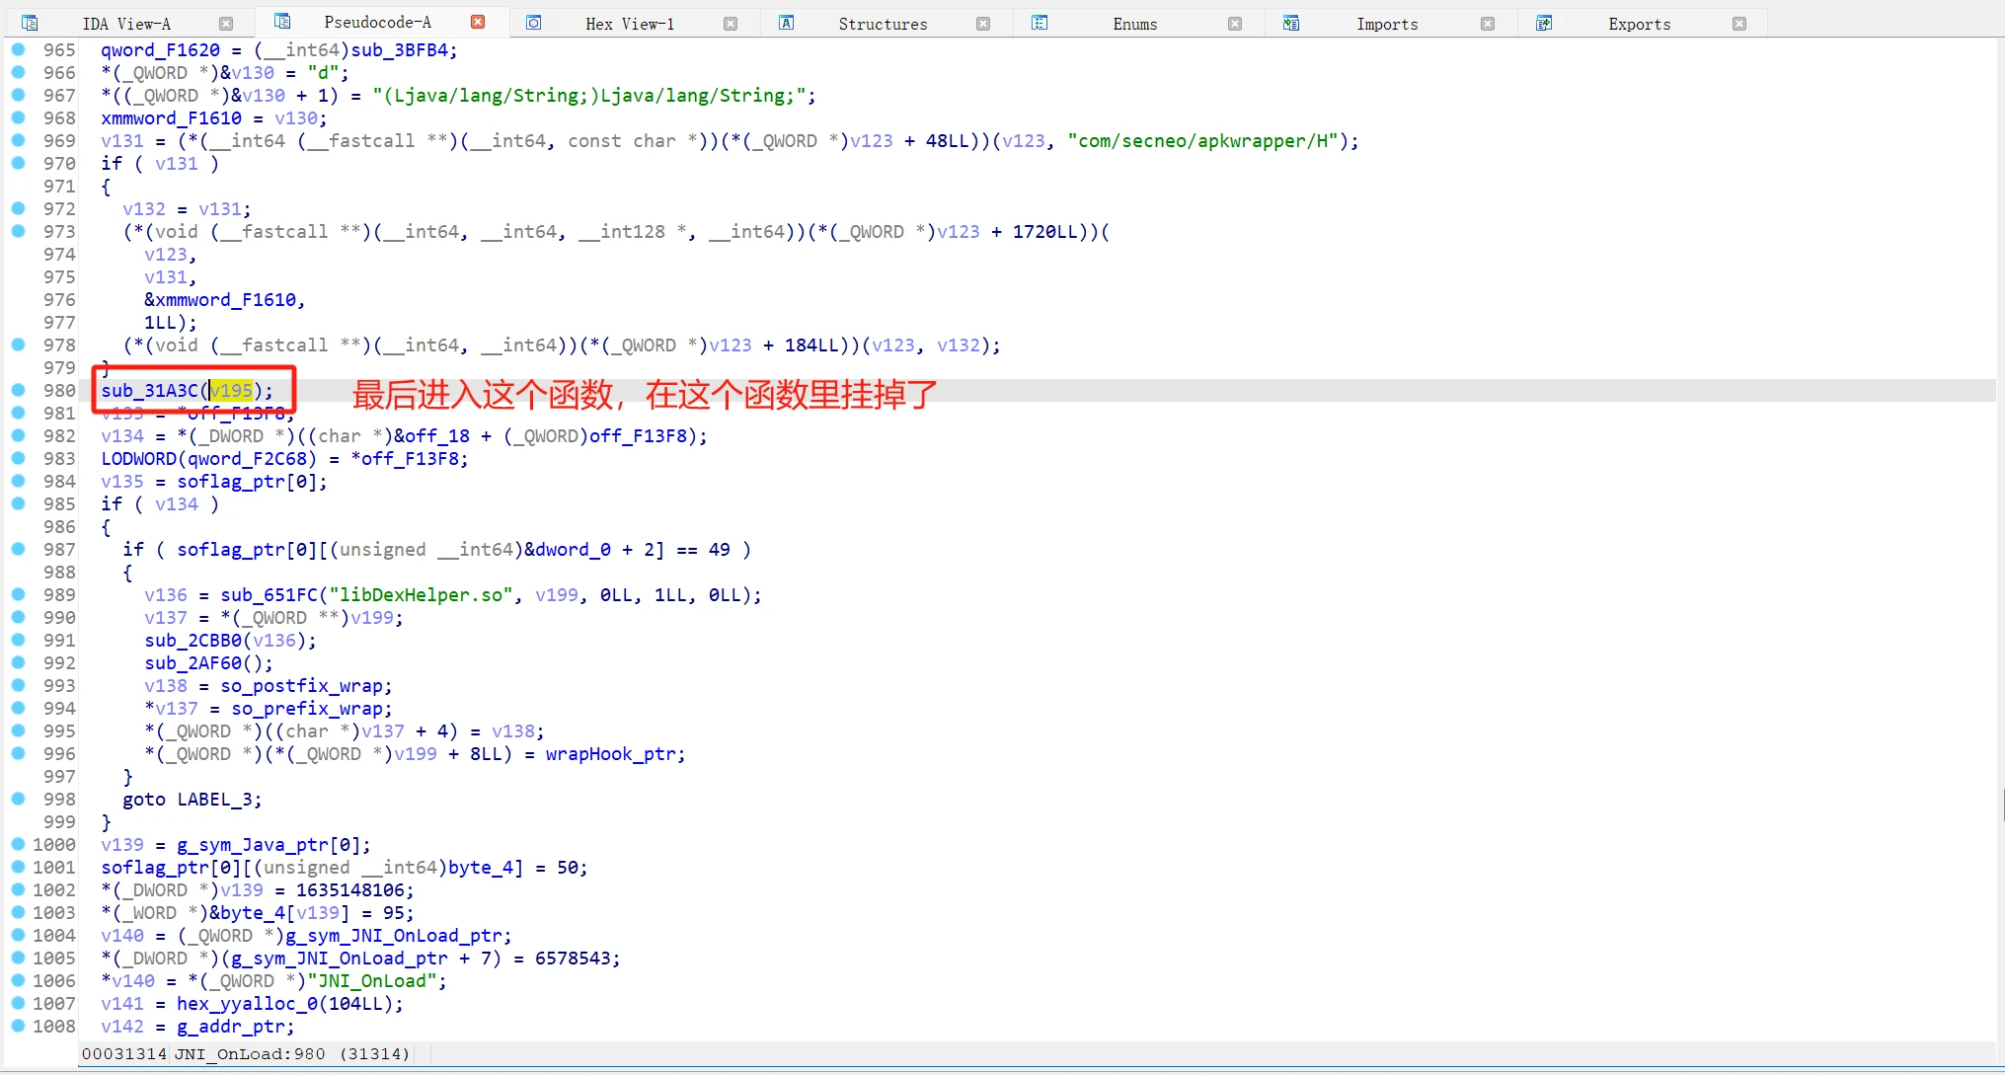Toggle breakpoint dot on line 980
The image size is (2005, 1075).
click(x=18, y=390)
